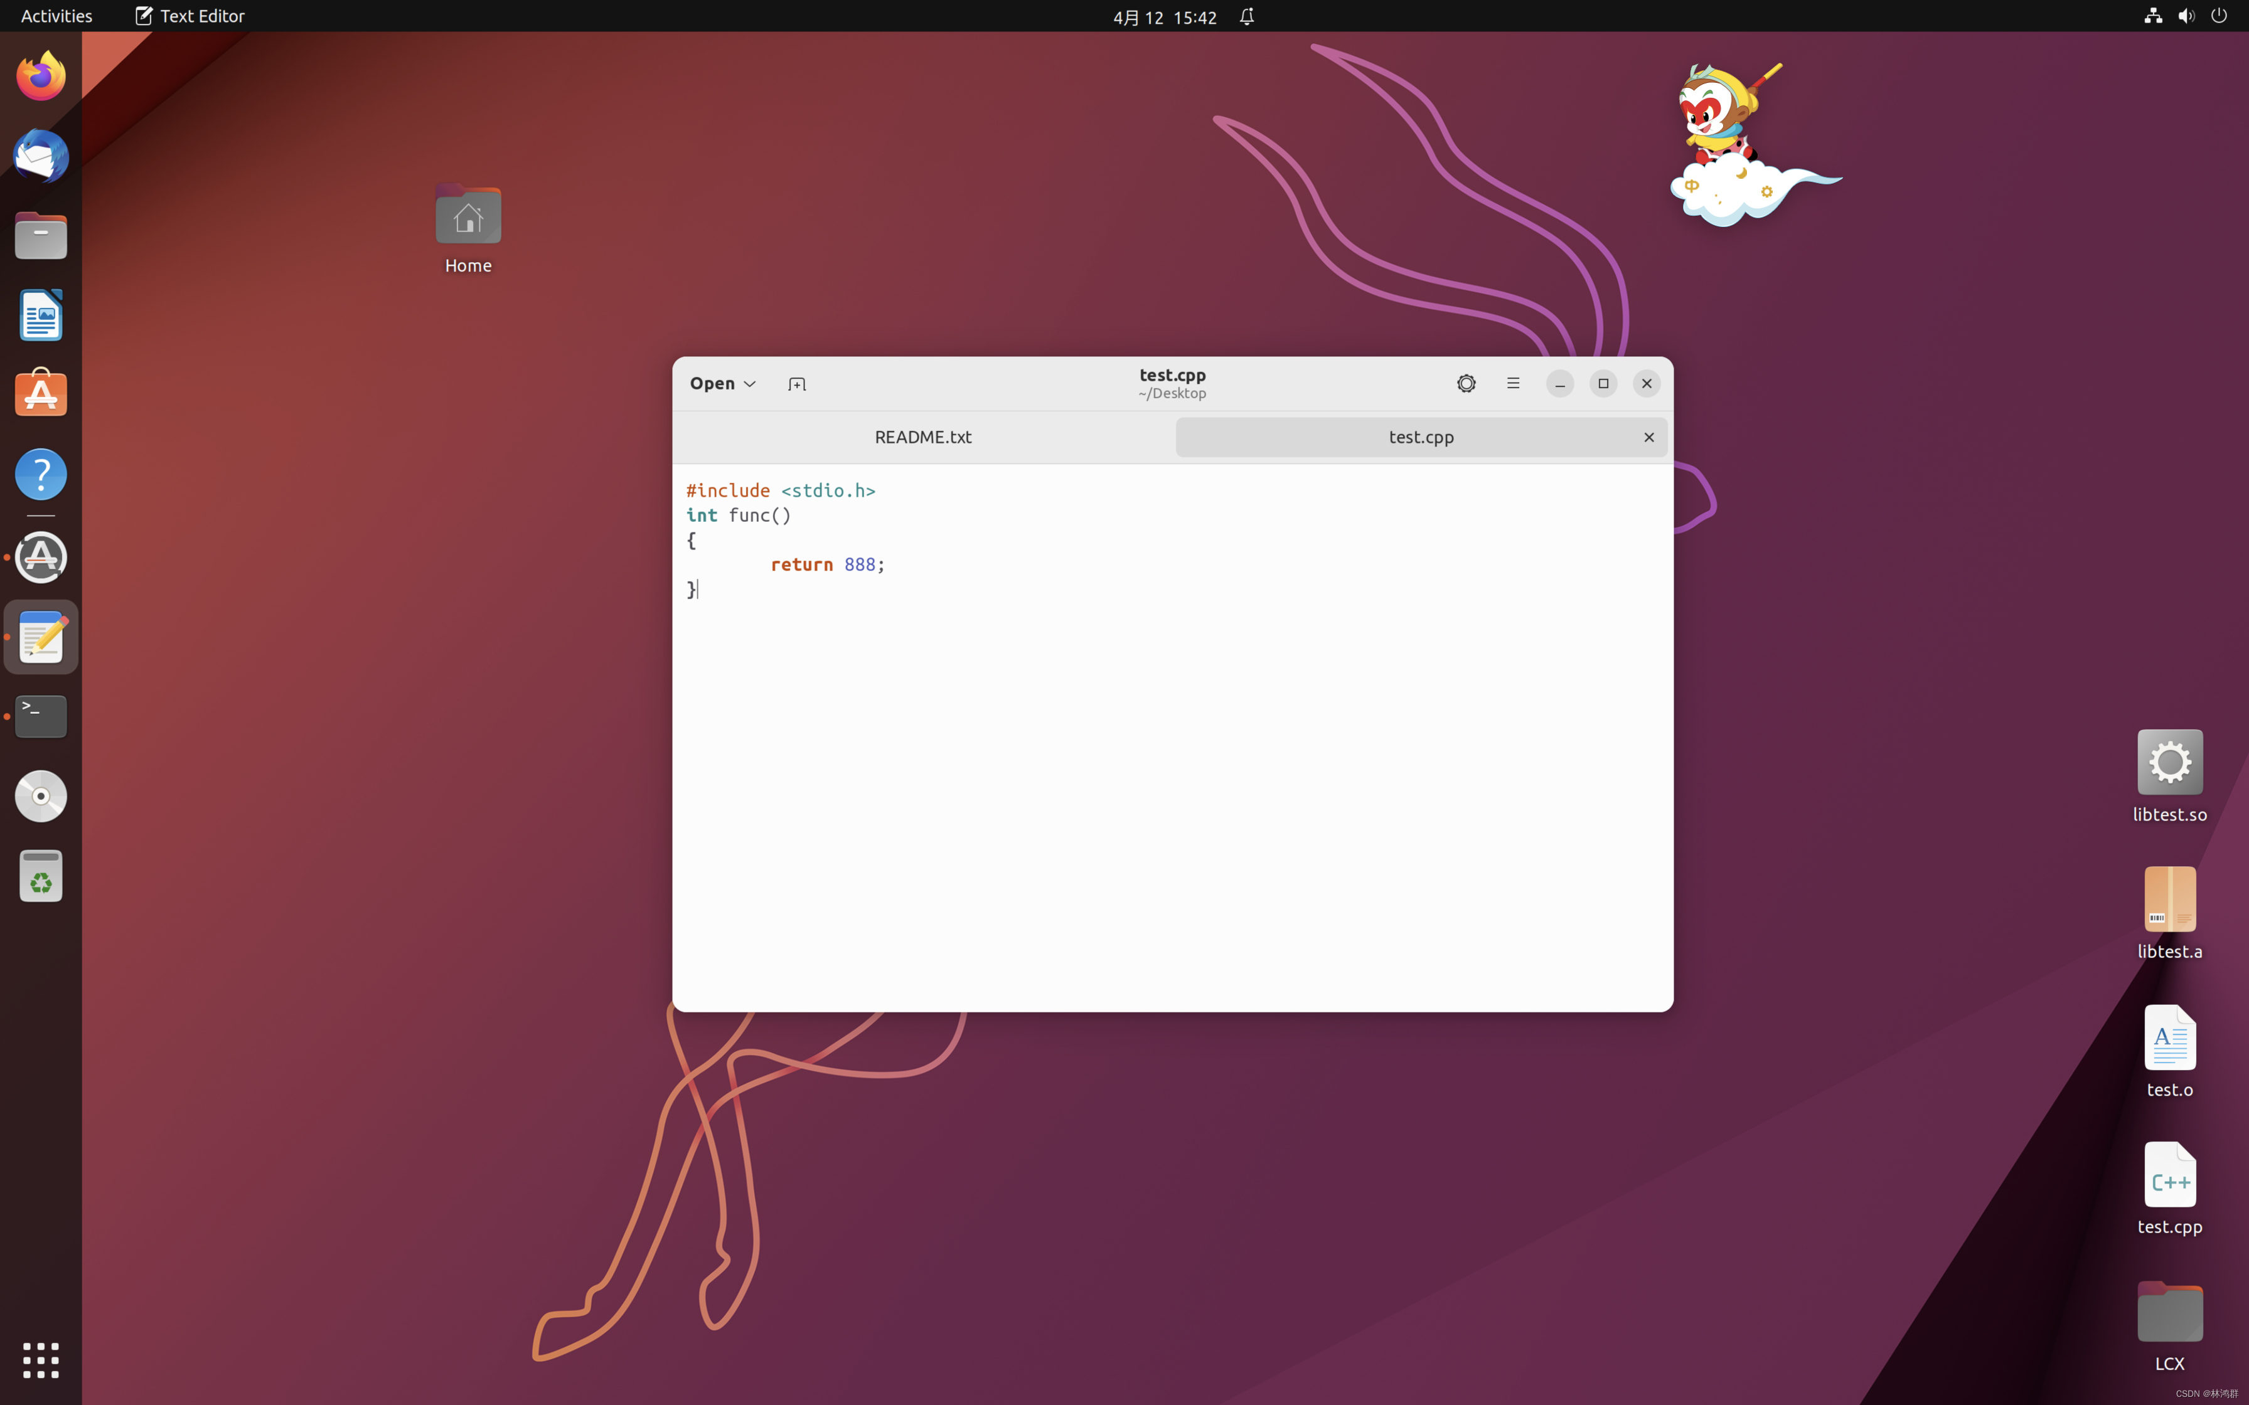This screenshot has width=2249, height=1405.
Task: Expand the Open dropdown button
Action: pyautogui.click(x=722, y=384)
